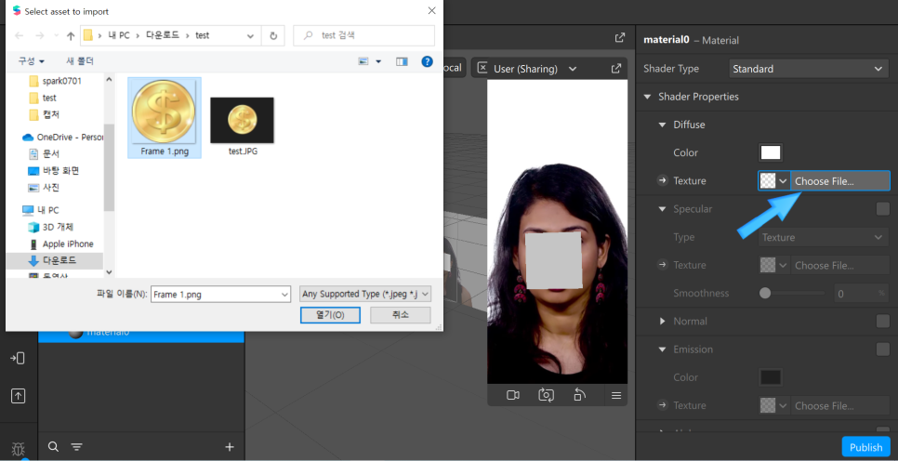The image size is (898, 461).
Task: Toggle the preview pane icon
Action: [402, 61]
